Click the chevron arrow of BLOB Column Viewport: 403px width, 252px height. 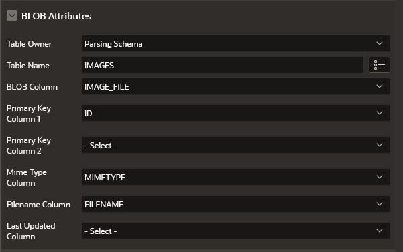(380, 86)
